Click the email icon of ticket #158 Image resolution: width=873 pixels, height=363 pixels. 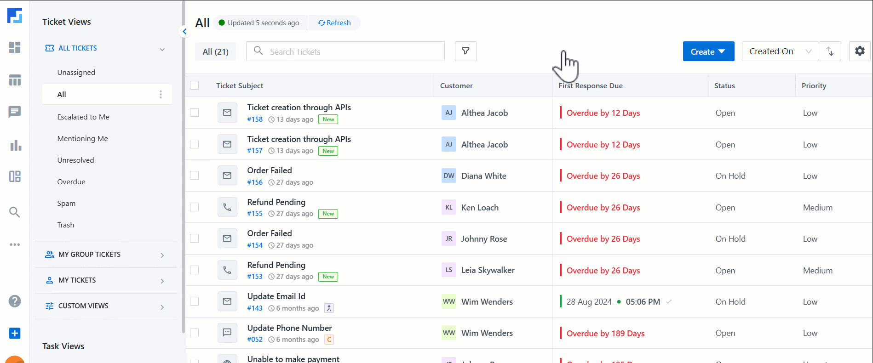[227, 113]
